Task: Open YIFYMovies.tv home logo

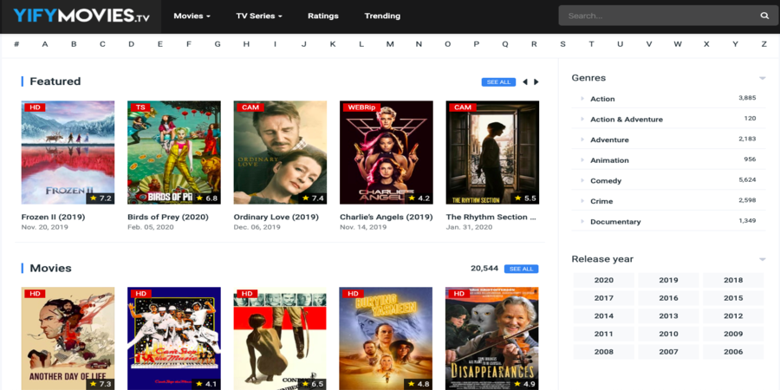Action: pyautogui.click(x=81, y=16)
